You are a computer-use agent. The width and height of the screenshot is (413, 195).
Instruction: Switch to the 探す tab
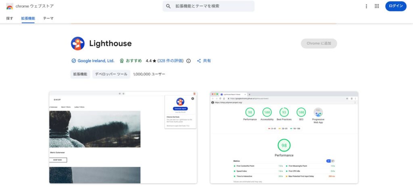[10, 18]
